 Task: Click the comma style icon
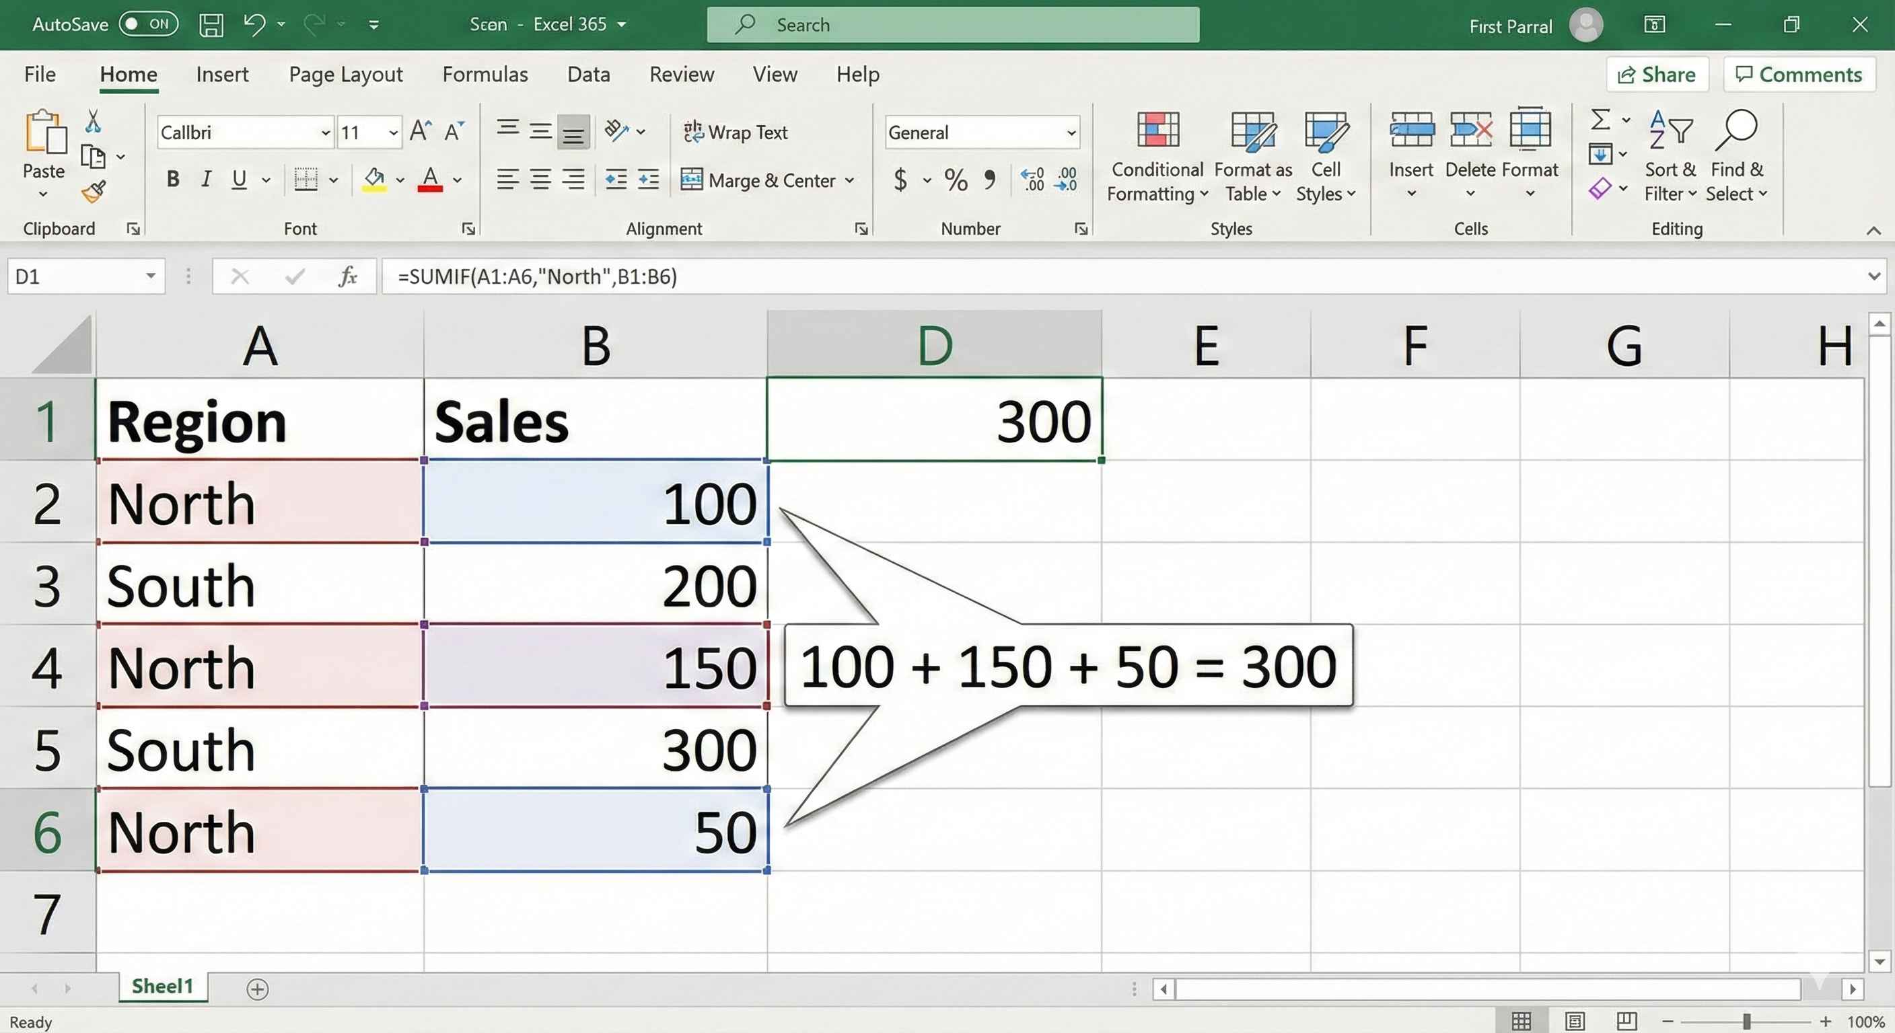pos(989,180)
